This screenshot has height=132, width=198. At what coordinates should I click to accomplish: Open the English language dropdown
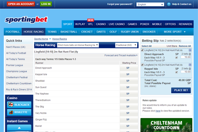click(150, 4)
